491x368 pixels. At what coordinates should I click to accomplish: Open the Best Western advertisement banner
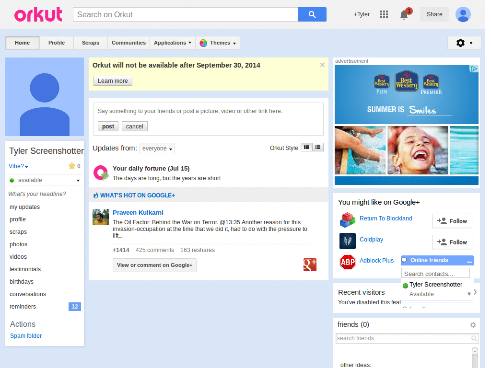[x=407, y=125]
